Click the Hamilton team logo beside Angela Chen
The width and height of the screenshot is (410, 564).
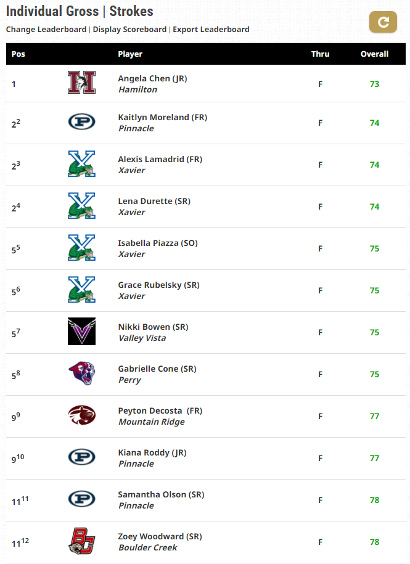pos(81,83)
